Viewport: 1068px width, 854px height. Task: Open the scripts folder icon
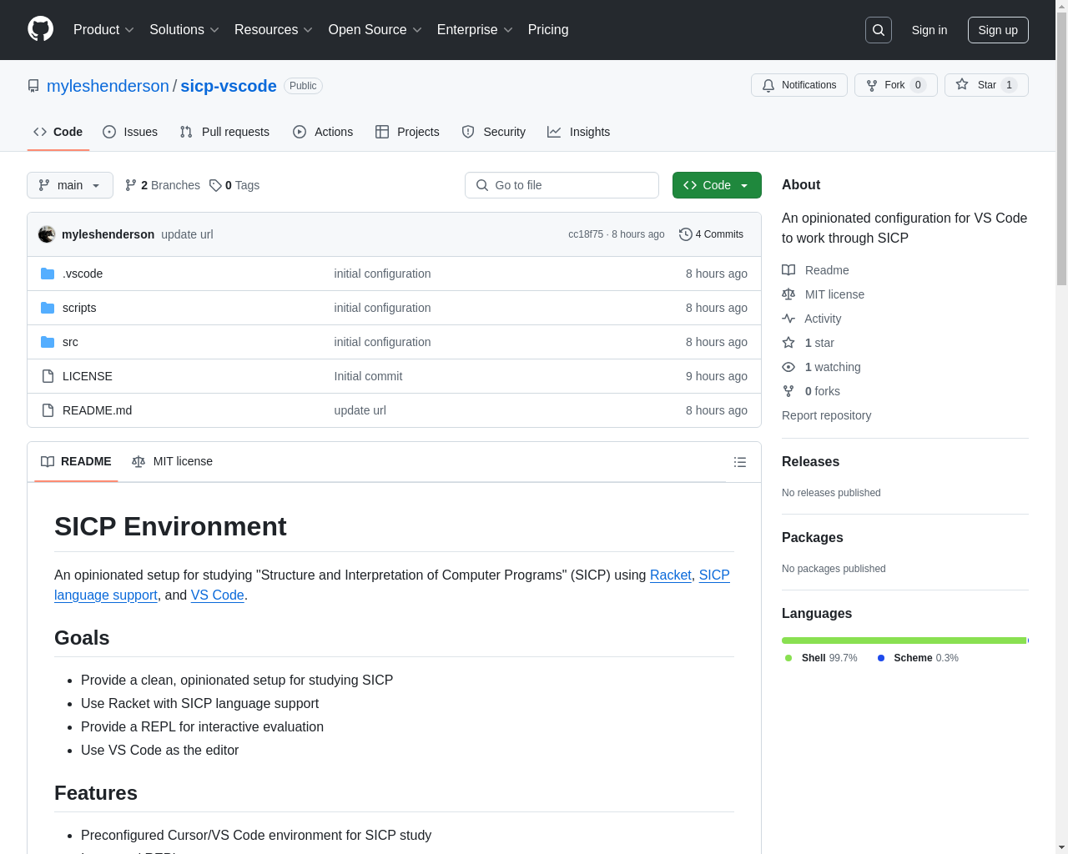point(48,308)
